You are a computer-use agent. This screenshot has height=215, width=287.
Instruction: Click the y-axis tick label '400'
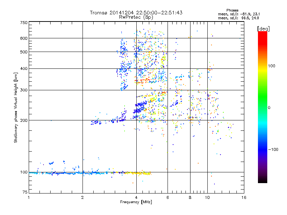[x=24, y=68]
